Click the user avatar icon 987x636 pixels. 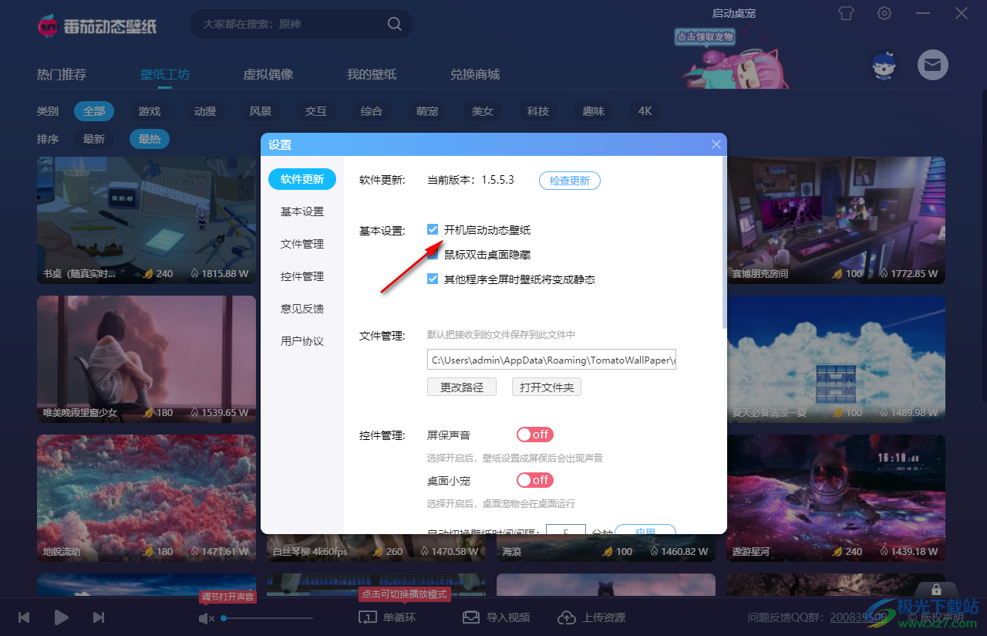[884, 66]
